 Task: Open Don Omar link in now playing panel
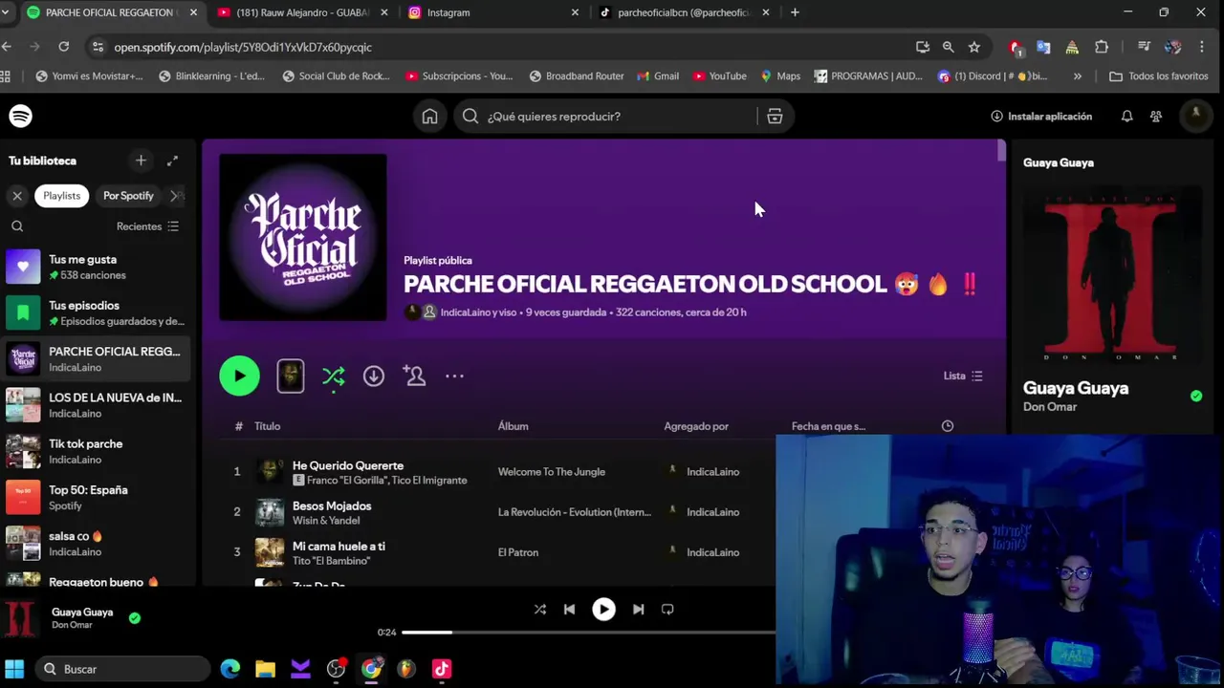tap(1050, 407)
